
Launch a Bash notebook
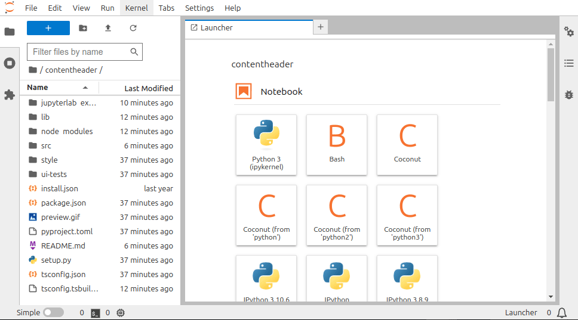pyautogui.click(x=337, y=145)
